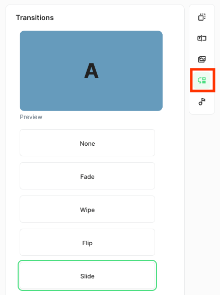The width and height of the screenshot is (220, 295).
Task: Open the dashed-square layout icon in sidebar
Action: tap(202, 17)
